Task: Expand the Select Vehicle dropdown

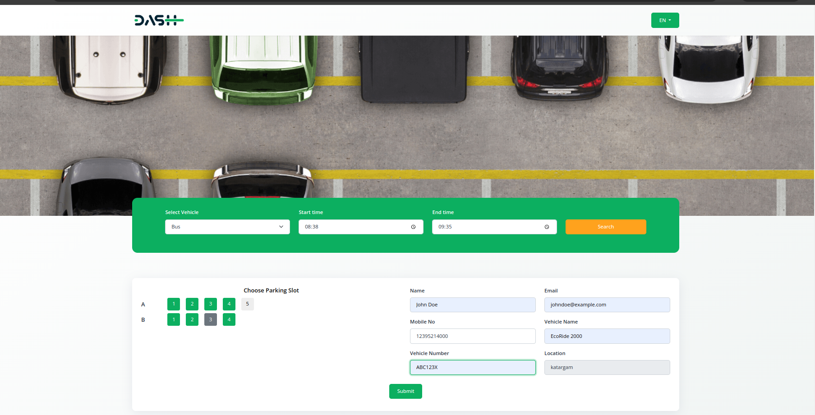Action: (x=227, y=227)
